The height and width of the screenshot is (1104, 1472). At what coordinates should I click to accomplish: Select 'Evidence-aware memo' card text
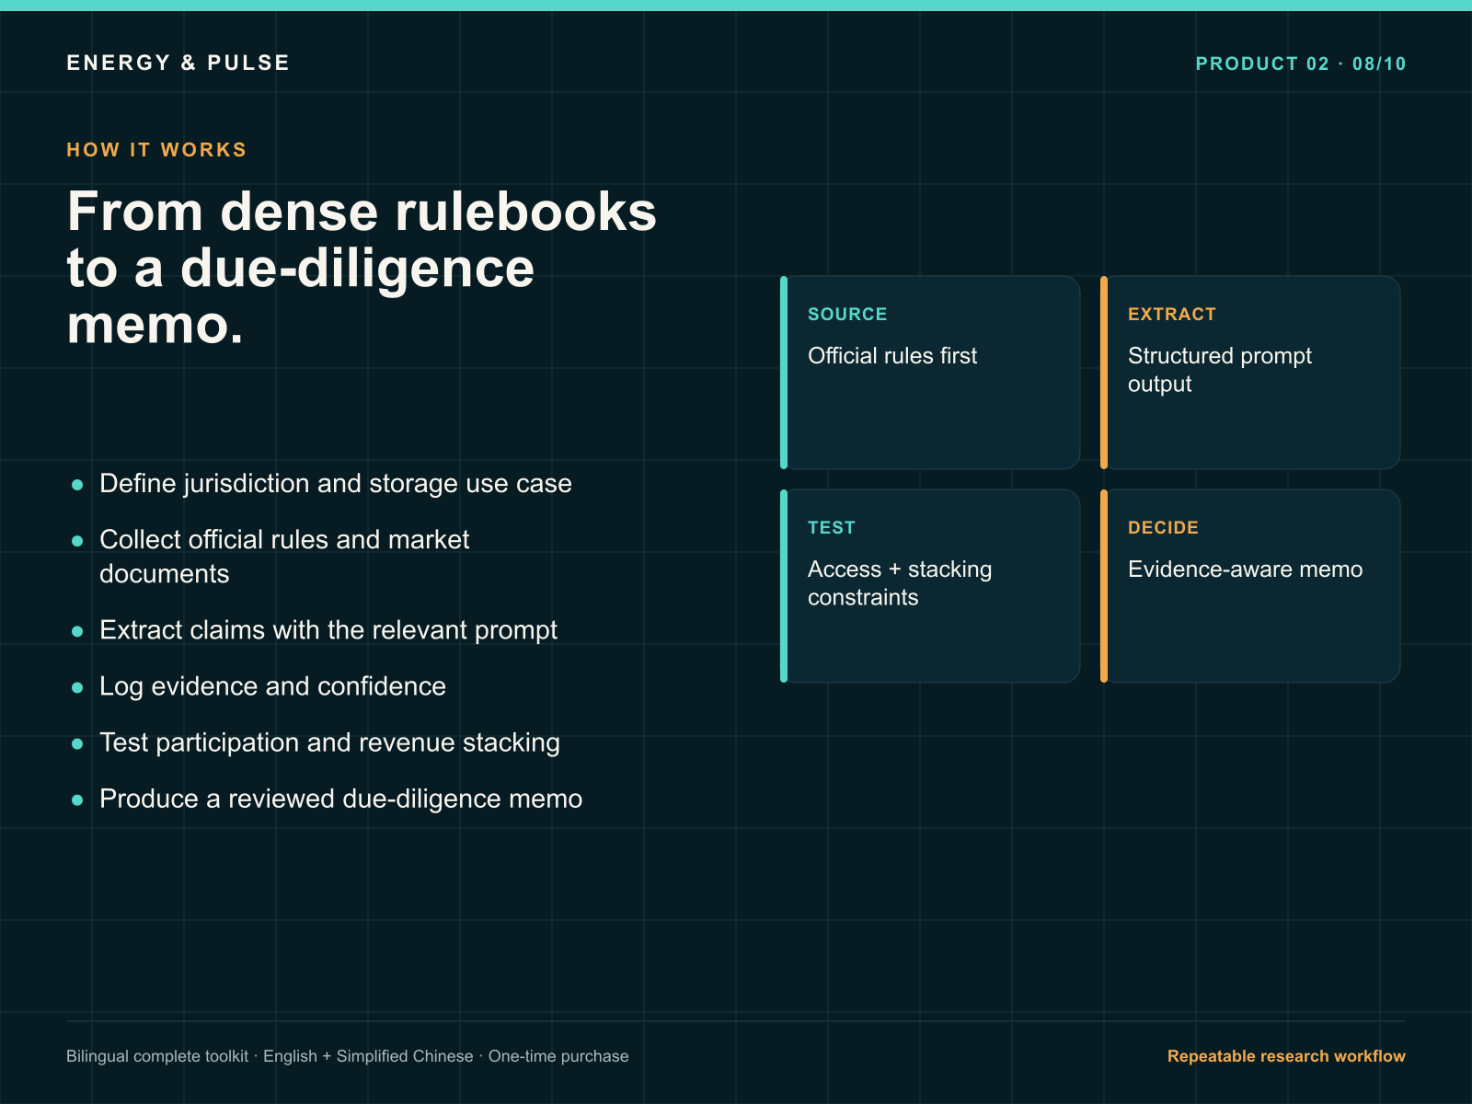pos(1245,569)
